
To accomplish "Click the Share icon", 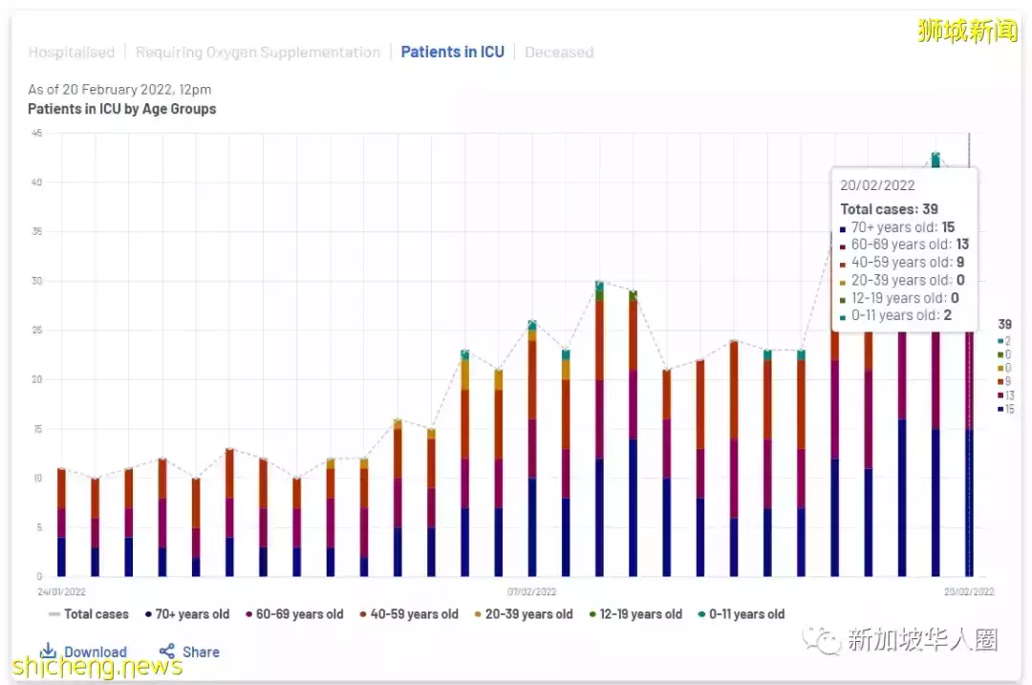I will (167, 652).
